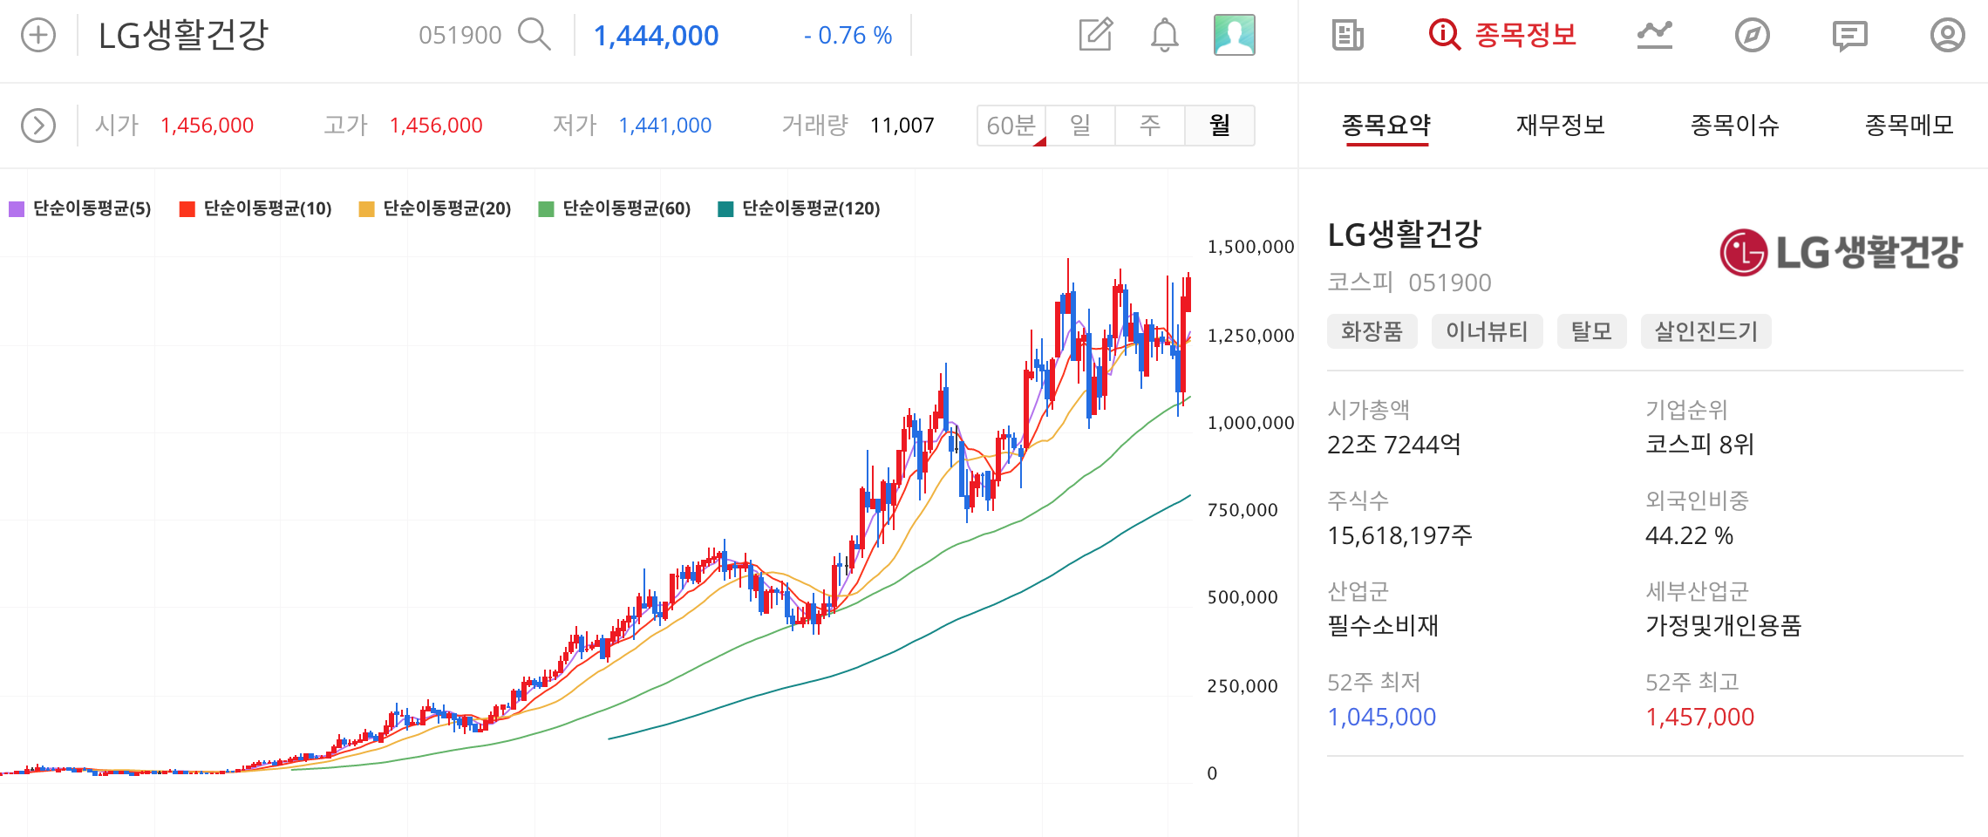Click the 시가총액 value 22조 7244억

1394,445
